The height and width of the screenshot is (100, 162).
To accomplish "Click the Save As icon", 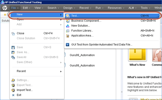I will pos(13,52).
